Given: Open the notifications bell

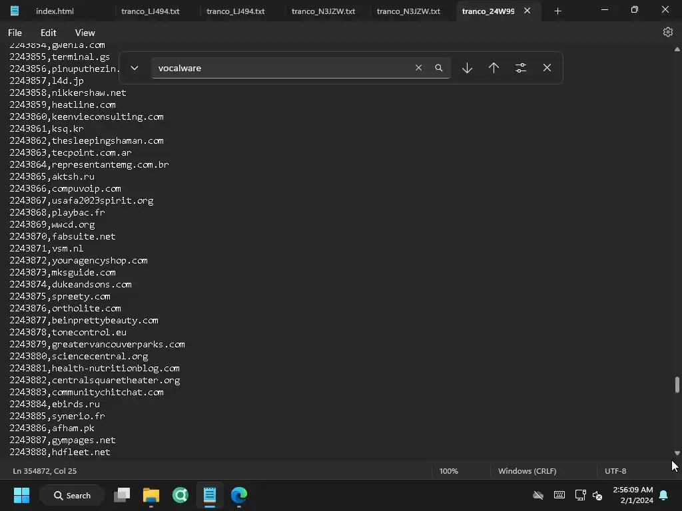Looking at the screenshot, I should pos(664,495).
